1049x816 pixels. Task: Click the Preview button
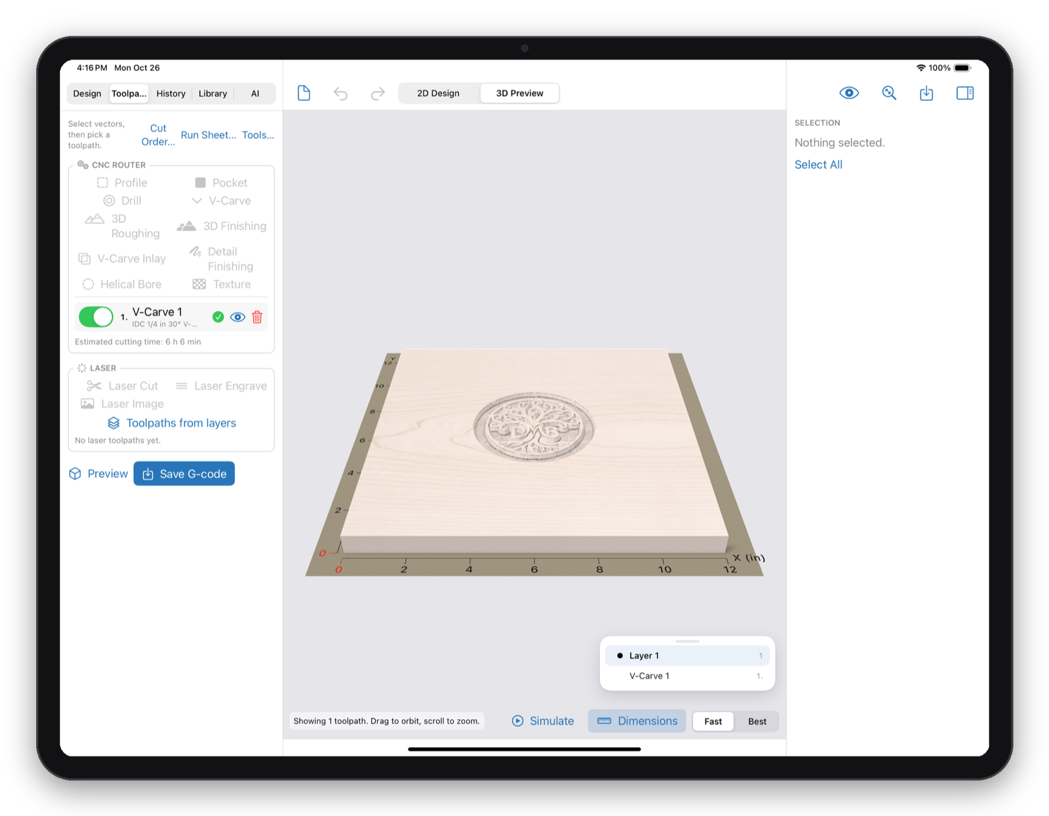click(x=98, y=474)
